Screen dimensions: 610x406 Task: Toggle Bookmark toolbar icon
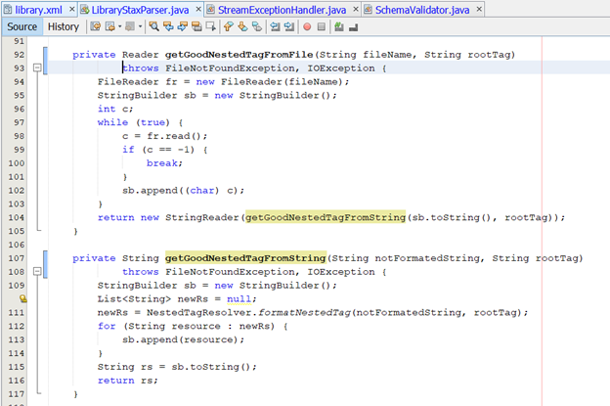tap(257, 26)
